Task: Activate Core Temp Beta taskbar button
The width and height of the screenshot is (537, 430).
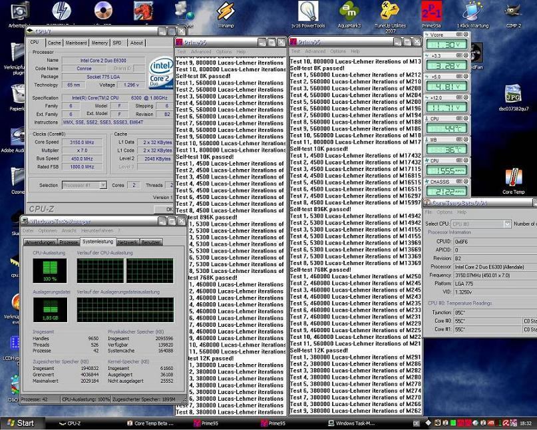Action: tap(150, 423)
